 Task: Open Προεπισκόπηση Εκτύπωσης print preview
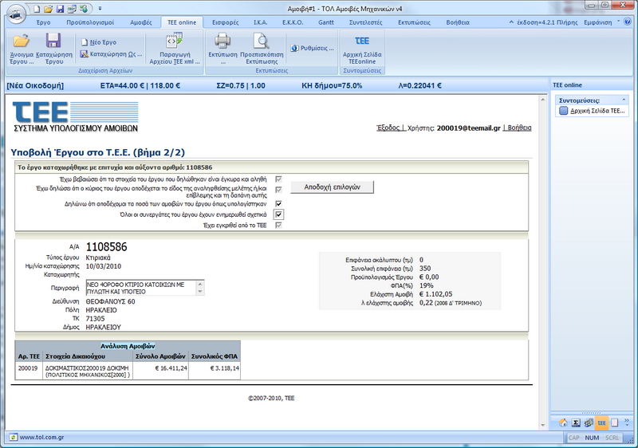pyautogui.click(x=261, y=41)
